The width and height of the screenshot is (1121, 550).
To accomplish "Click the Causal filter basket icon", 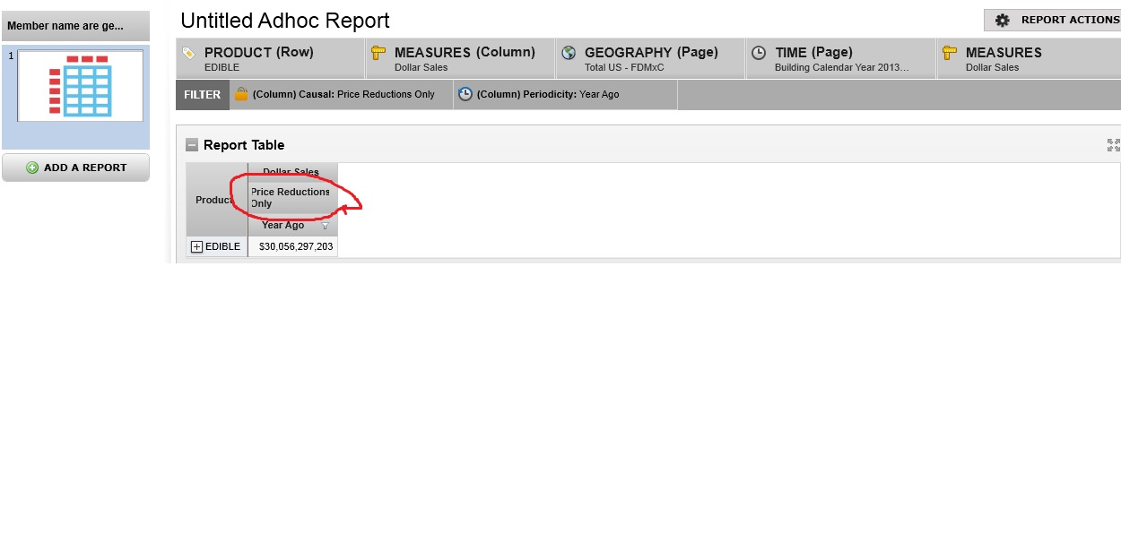I will point(241,94).
